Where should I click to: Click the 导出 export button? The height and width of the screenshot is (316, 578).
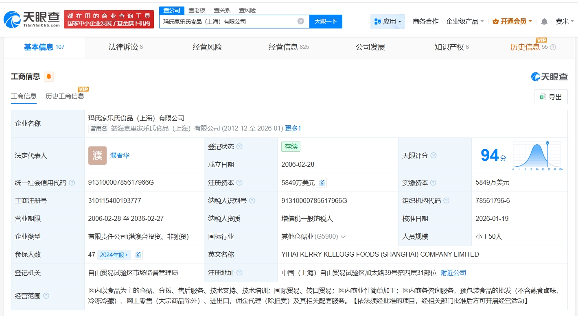point(551,97)
